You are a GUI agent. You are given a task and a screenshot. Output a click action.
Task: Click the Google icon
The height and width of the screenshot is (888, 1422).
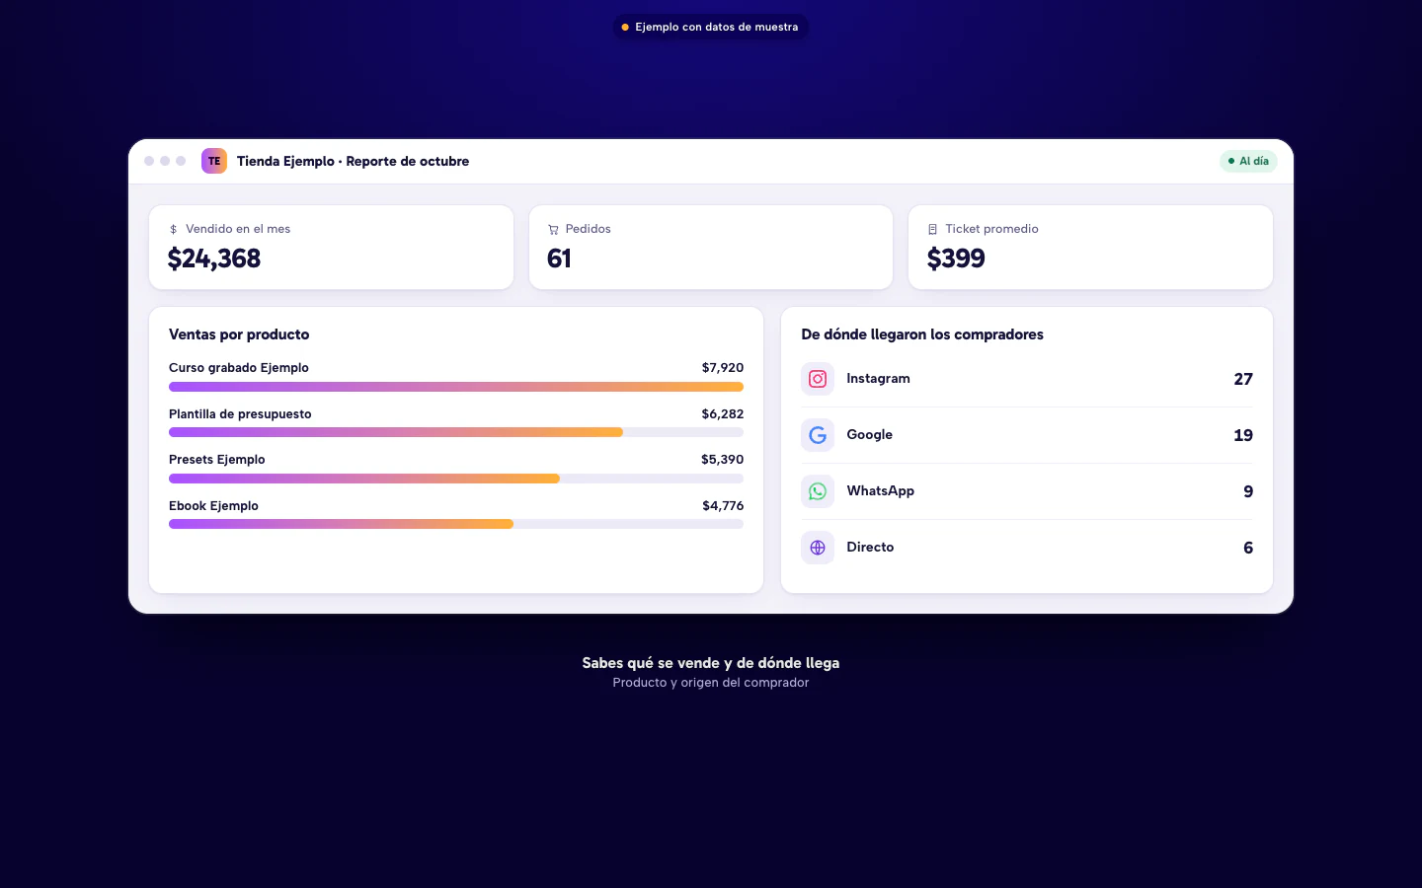(818, 435)
